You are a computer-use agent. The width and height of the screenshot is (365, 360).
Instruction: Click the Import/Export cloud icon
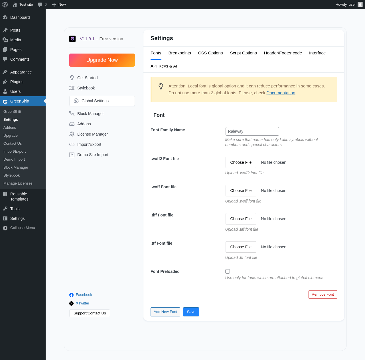point(72,144)
